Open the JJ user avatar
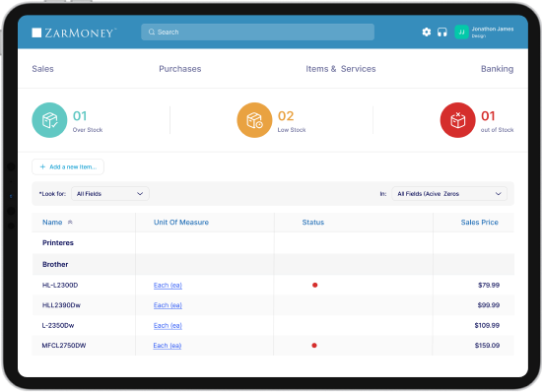Screen dimensions: 542x392 (461, 33)
